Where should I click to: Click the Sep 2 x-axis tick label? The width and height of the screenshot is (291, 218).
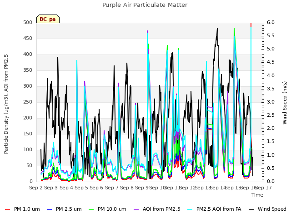(x=36, y=188)
